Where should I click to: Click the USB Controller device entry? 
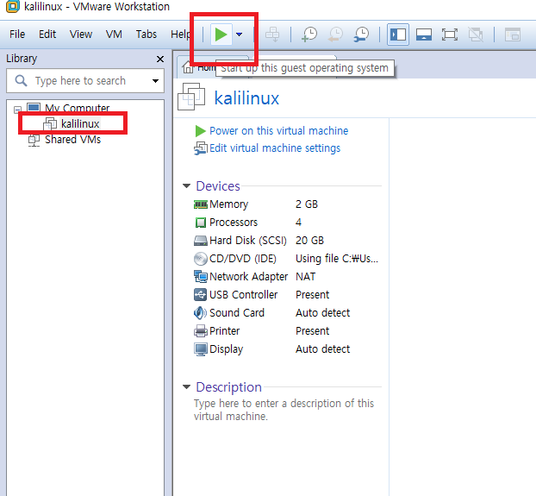[x=243, y=295]
